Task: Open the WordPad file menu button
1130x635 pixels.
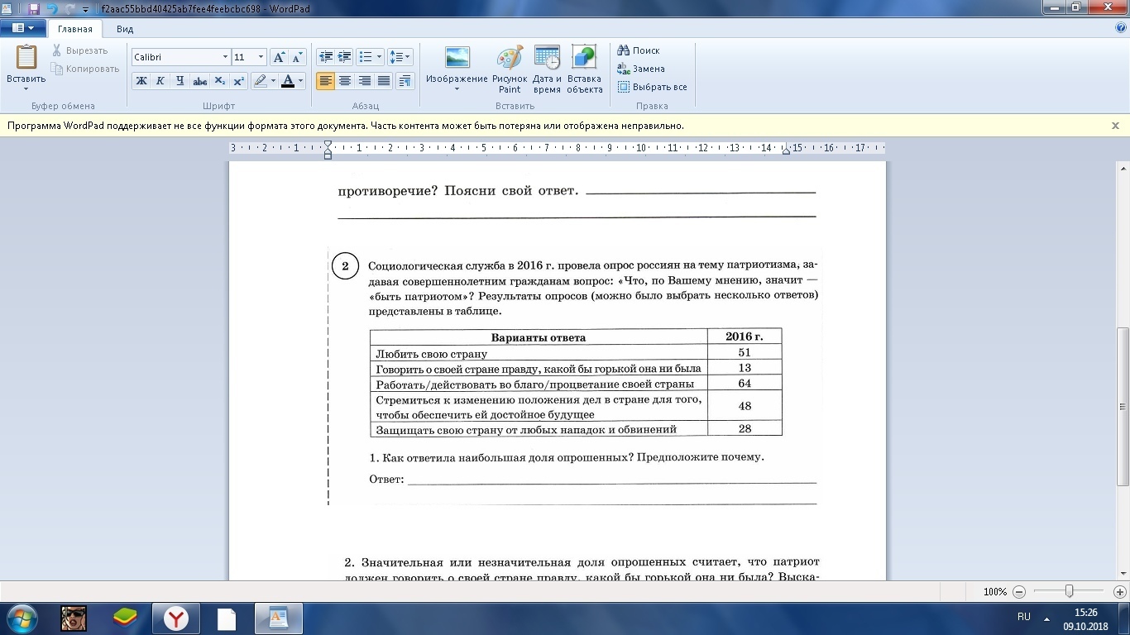Action: [23, 28]
